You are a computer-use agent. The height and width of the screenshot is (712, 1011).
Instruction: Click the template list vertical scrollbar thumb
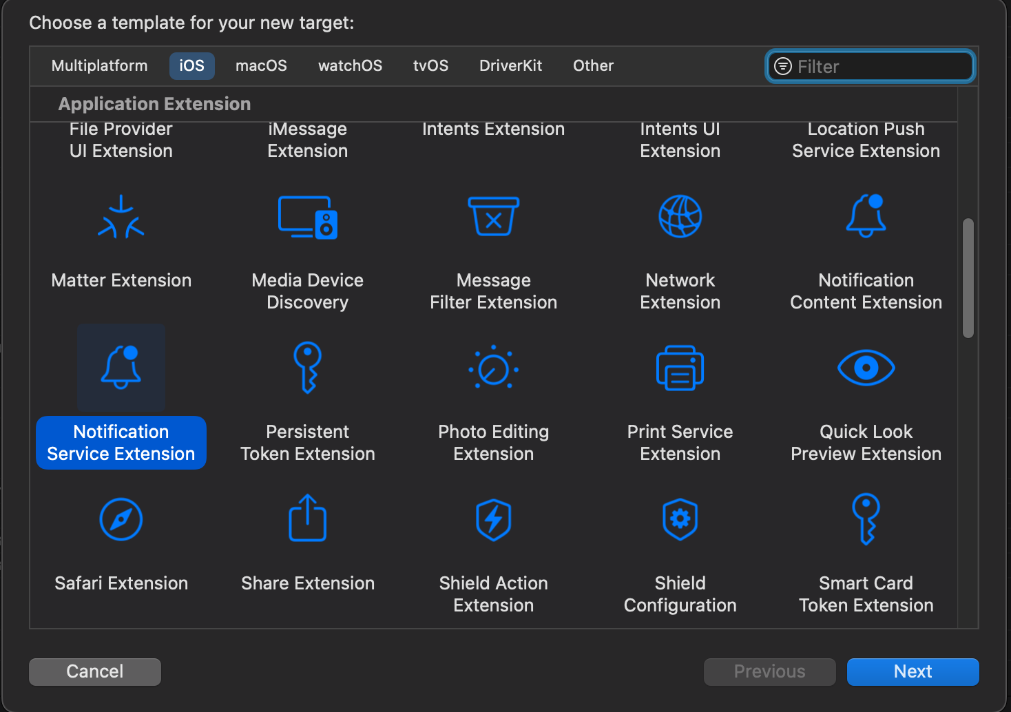click(x=968, y=278)
